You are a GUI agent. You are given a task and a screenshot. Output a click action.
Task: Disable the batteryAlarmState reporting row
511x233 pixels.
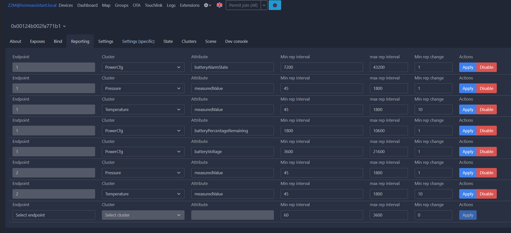(x=486, y=67)
